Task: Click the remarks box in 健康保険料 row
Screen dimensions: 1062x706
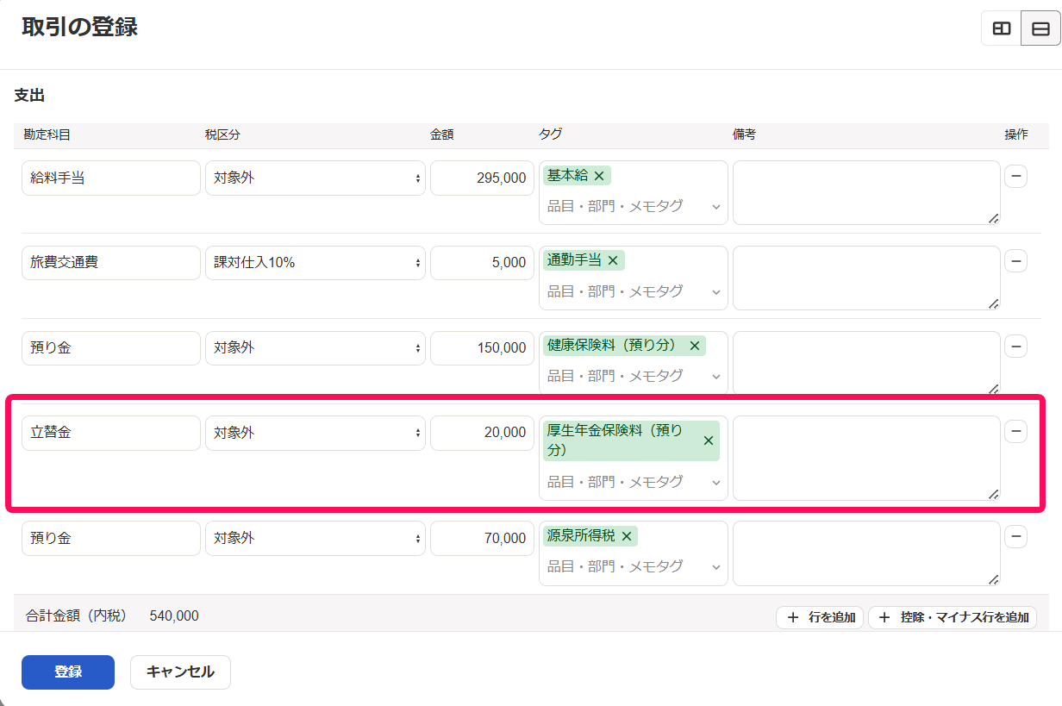Action: (866, 363)
